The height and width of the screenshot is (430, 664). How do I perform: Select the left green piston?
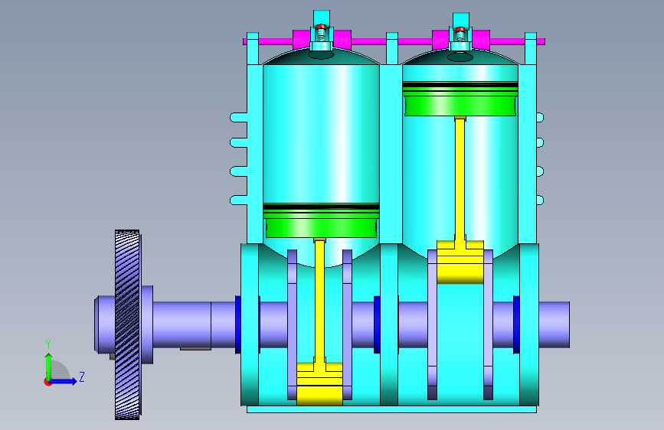coord(321,220)
